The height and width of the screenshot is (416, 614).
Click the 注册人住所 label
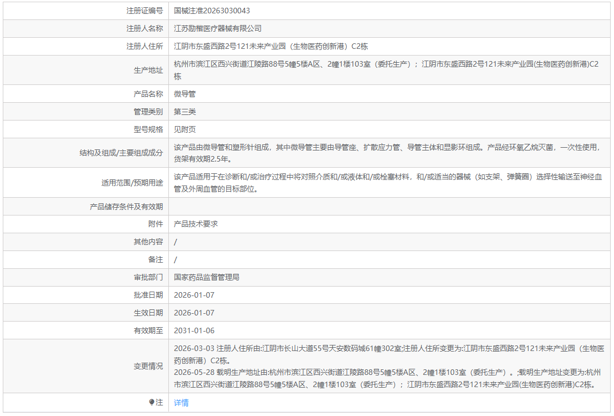click(144, 46)
